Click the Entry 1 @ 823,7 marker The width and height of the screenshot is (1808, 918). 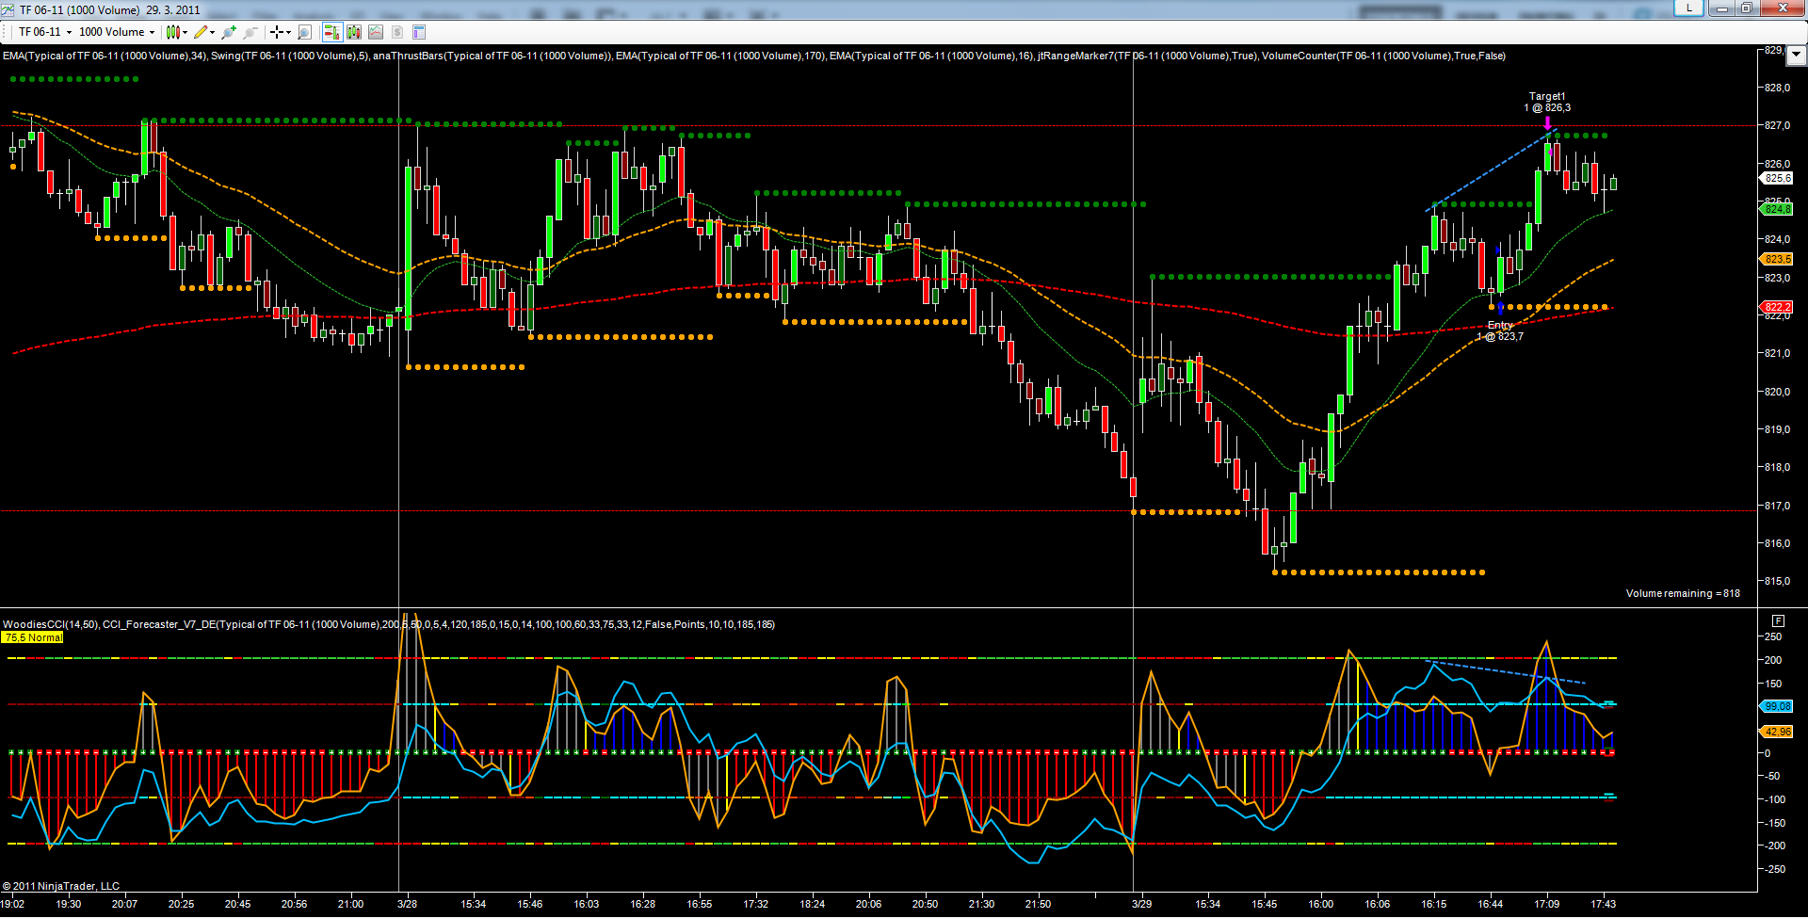pos(1501,330)
